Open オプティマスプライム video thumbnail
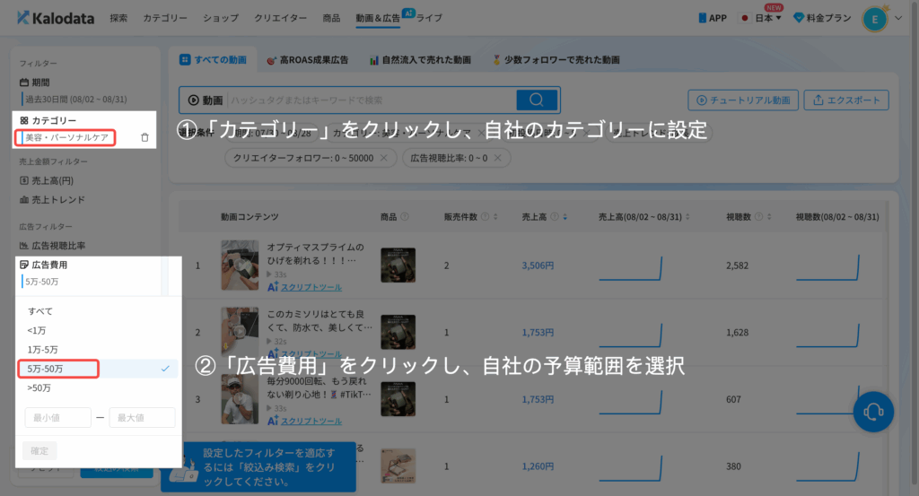This screenshot has width=919, height=496. pos(240,265)
